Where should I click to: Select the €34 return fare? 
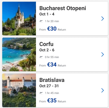(52, 65)
